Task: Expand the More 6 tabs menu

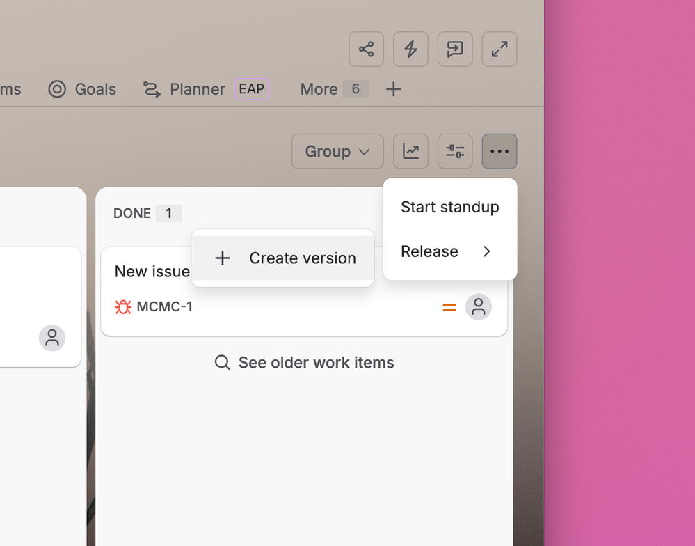Action: coord(334,89)
